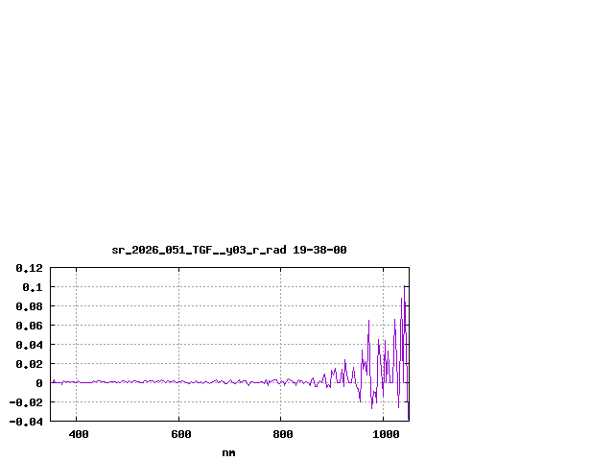Click the plot title sr_2026_051_TGF__y03_r_rad
Screen dimensions: 614x461
point(228,250)
